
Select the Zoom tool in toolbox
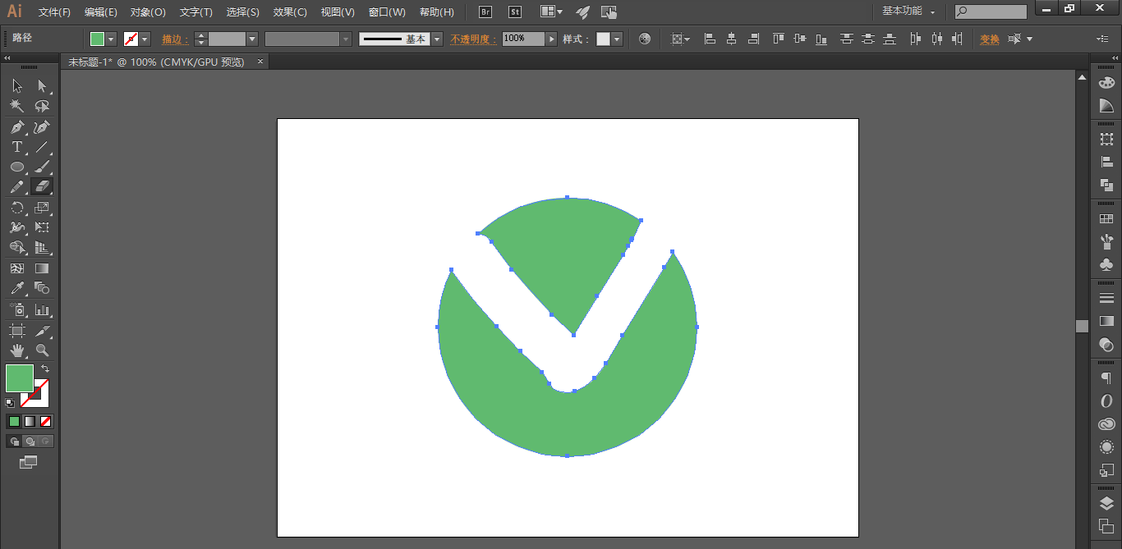(42, 351)
